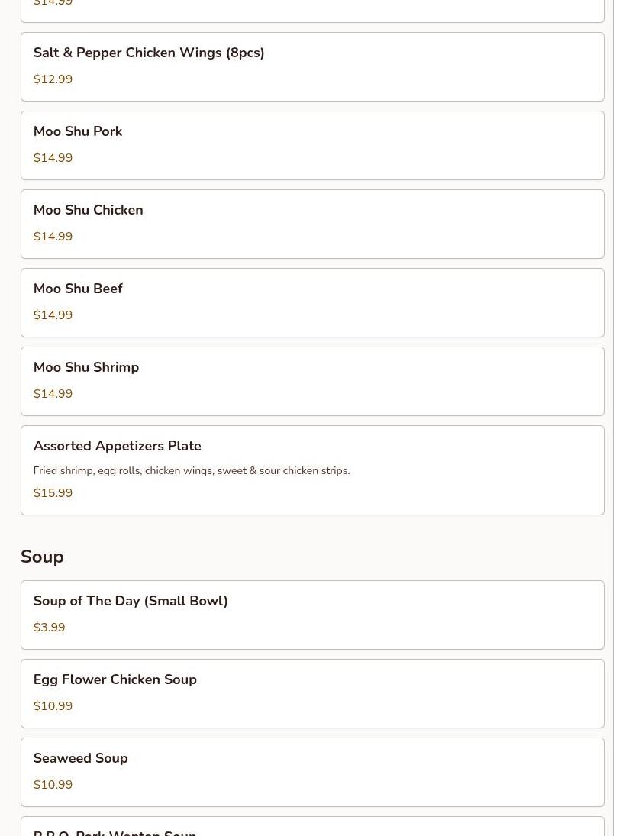Click the B.B.Q. Pork Wonton Soup card
Screen dimensions: 629x836
pyautogui.click(x=311, y=828)
